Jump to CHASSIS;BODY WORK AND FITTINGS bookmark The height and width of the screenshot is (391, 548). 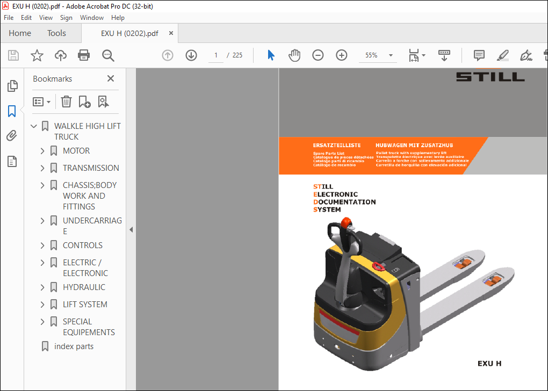(90, 195)
